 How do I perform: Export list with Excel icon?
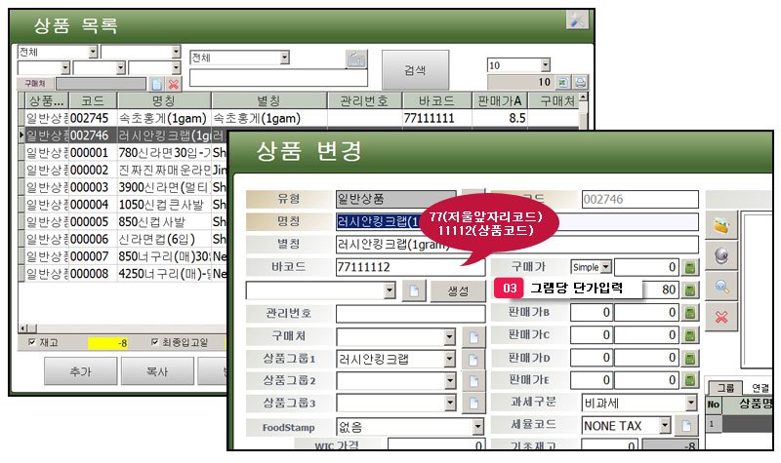coord(563,83)
